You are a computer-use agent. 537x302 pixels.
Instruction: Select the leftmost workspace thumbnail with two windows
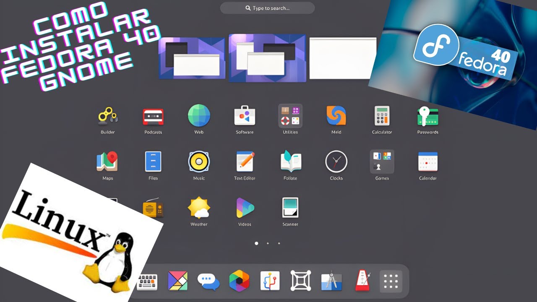coord(193,58)
